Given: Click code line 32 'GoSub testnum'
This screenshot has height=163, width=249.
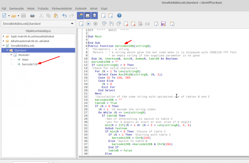Looking at the screenshot, I should click(116, 128).
